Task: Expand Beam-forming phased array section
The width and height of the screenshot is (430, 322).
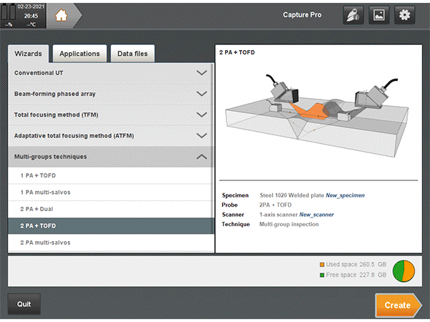Action: pyautogui.click(x=111, y=94)
